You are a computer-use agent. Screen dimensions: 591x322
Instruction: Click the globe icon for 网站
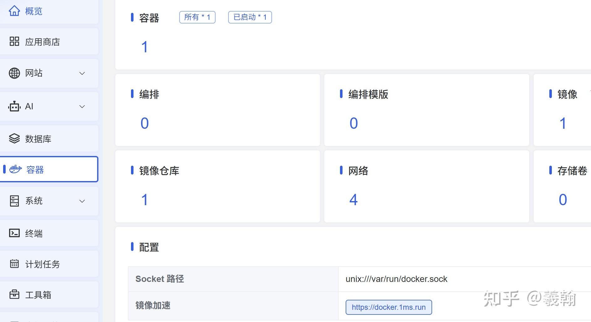(x=14, y=73)
